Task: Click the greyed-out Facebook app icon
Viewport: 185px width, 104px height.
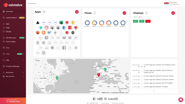Action: point(64,48)
